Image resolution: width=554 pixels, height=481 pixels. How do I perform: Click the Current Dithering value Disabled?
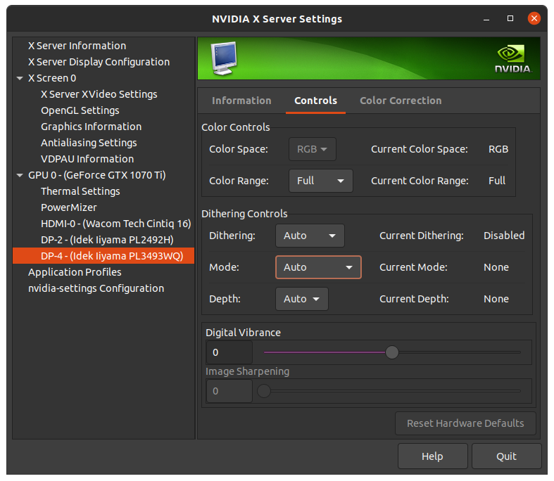click(x=504, y=236)
